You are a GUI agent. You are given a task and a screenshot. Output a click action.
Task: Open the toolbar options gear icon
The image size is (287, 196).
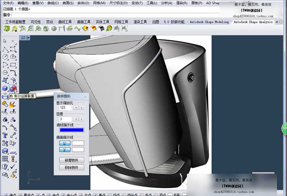pos(281,22)
